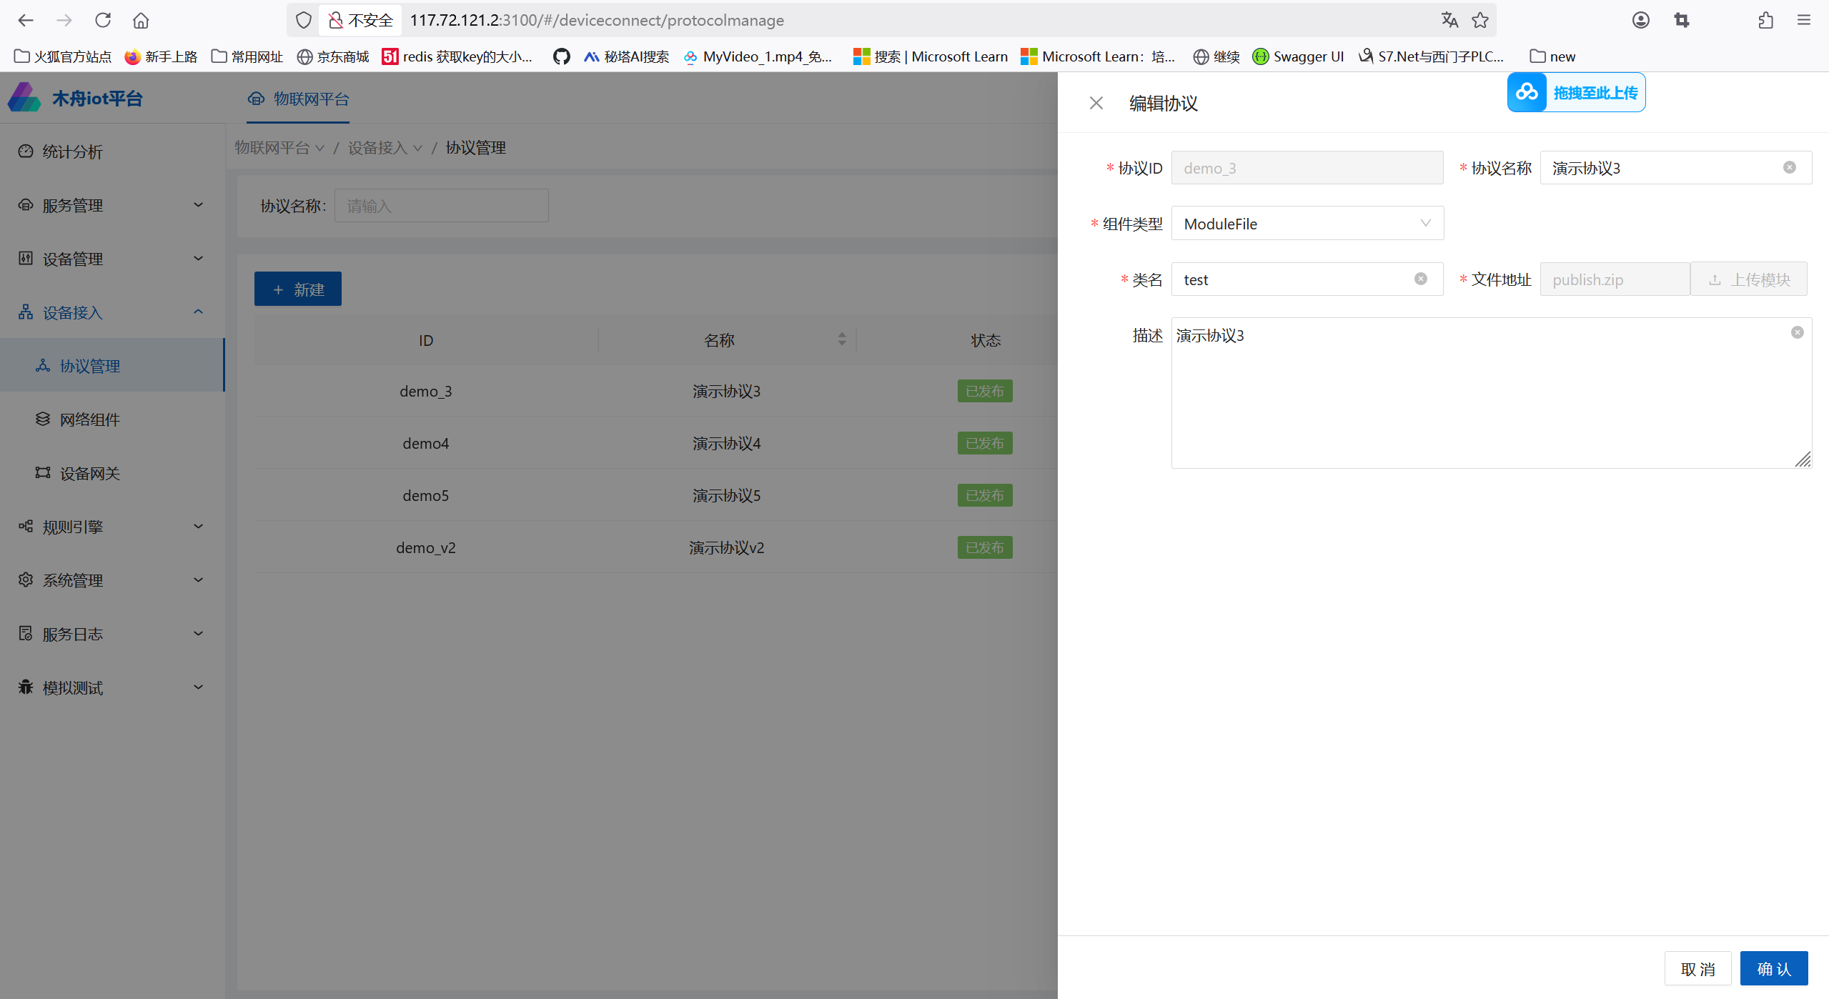Screen dimensions: 1829x999
Task: Open the browser translate page icon
Action: [1449, 20]
